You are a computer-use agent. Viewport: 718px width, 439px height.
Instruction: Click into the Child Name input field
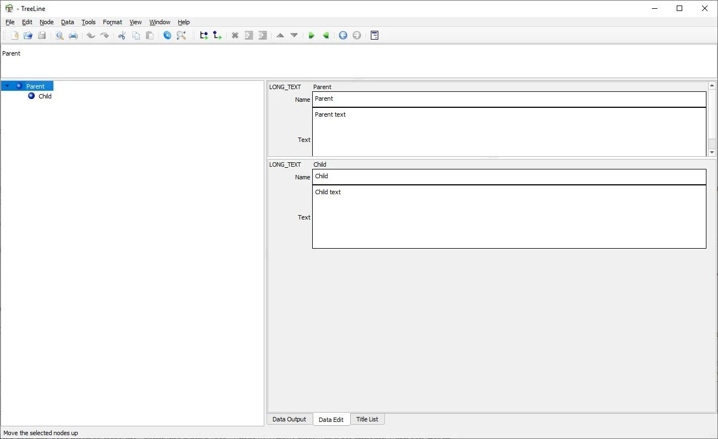tap(509, 177)
